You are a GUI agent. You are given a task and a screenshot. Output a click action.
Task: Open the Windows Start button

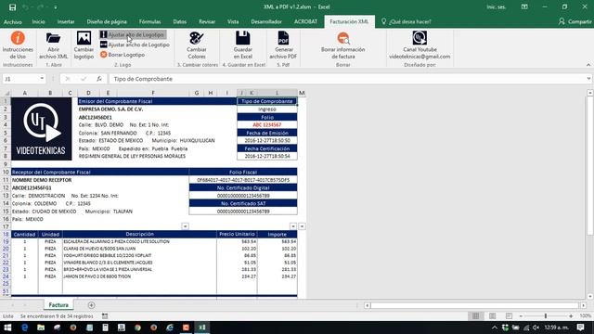point(7,328)
